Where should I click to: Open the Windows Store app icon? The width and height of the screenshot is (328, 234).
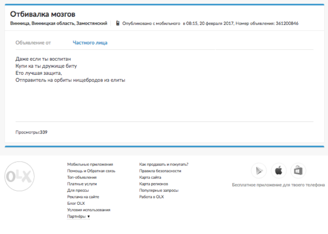298,171
